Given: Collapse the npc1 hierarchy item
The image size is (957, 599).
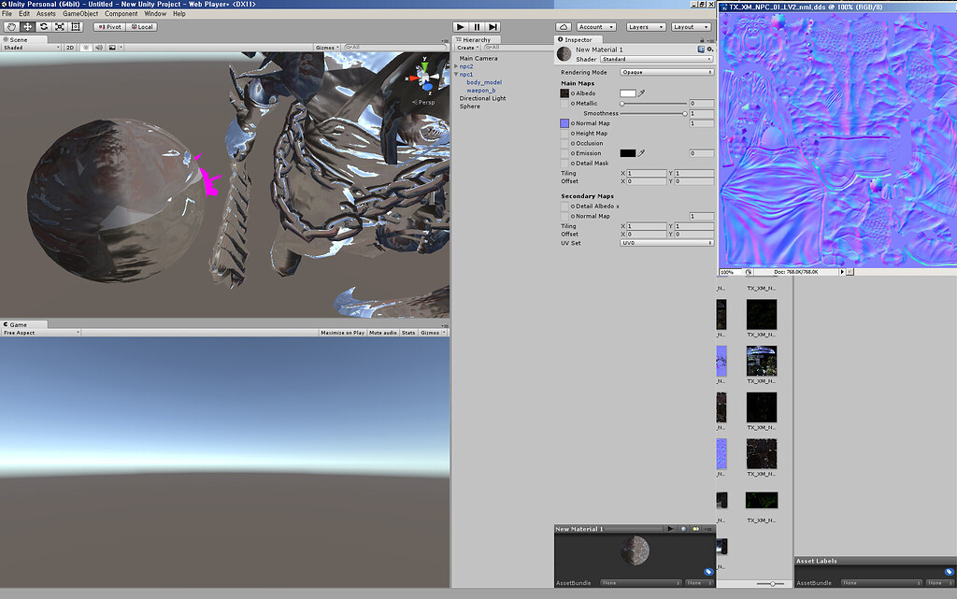Looking at the screenshot, I should coord(457,74).
